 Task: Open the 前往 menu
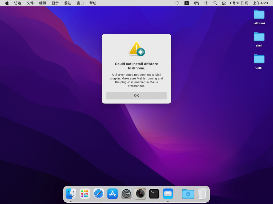[68, 3]
